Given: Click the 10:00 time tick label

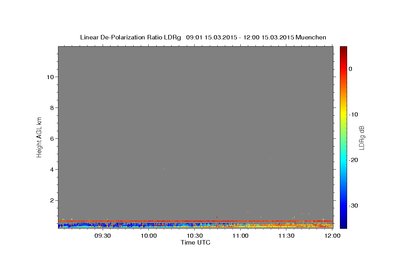Looking at the screenshot, I should [x=149, y=236].
